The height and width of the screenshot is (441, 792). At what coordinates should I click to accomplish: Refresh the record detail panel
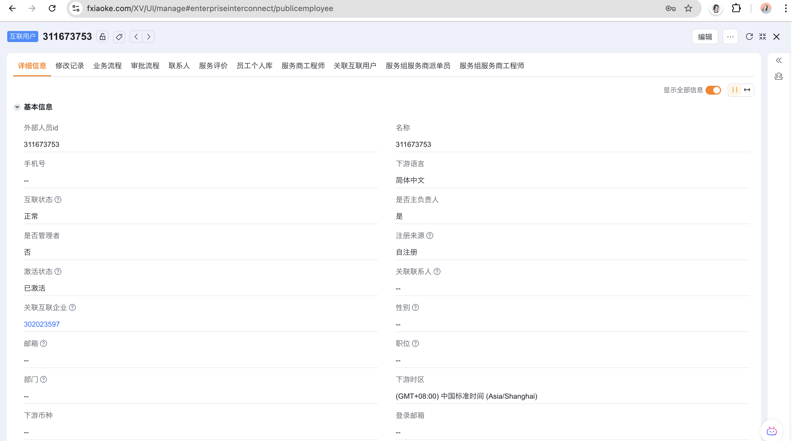[x=749, y=37]
